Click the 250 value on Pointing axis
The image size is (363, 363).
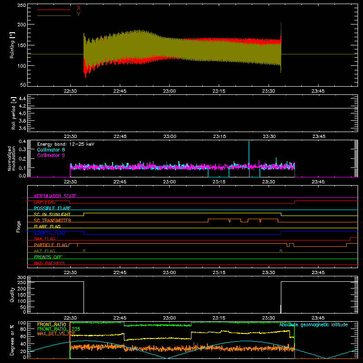click(22, 5)
